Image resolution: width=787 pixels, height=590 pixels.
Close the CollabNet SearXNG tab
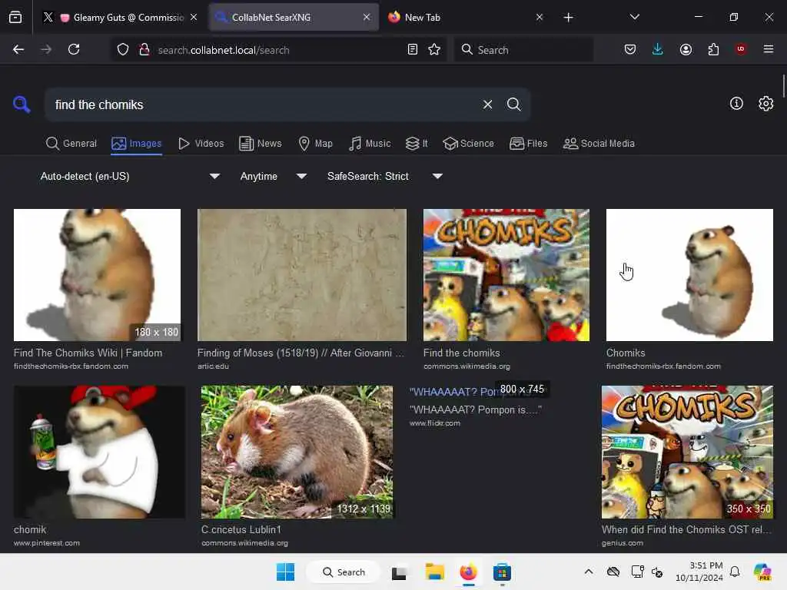tap(367, 17)
